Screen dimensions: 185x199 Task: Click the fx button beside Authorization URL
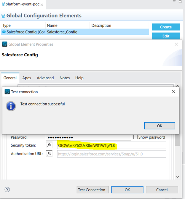(49, 154)
